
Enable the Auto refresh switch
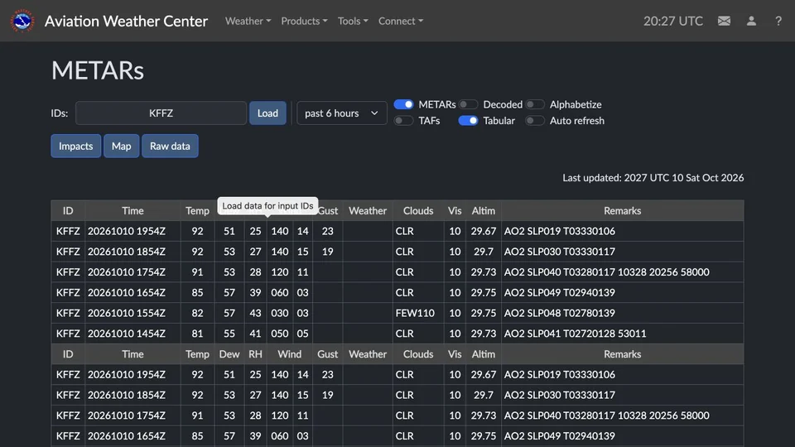coord(534,121)
